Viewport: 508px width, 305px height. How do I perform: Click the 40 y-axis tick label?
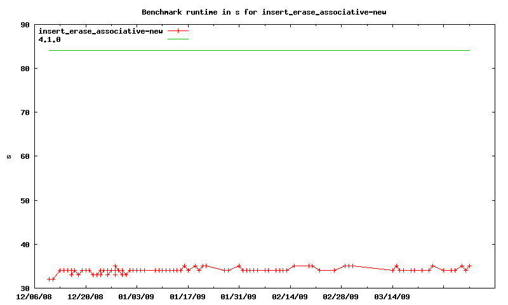25,245
